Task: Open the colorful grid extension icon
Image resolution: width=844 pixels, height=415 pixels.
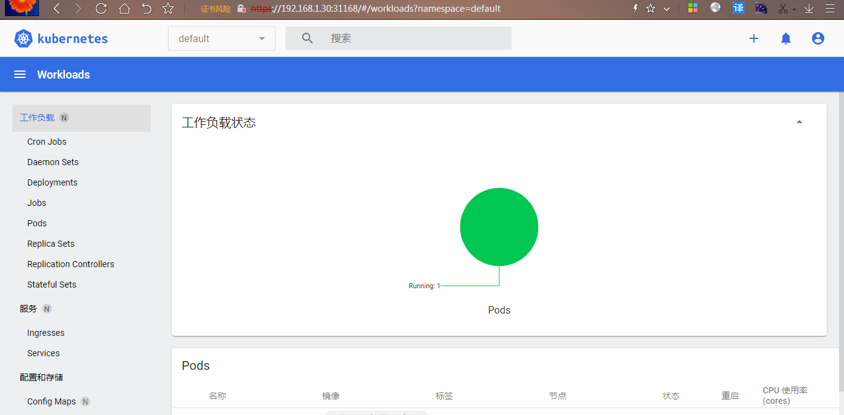Action: [x=693, y=9]
